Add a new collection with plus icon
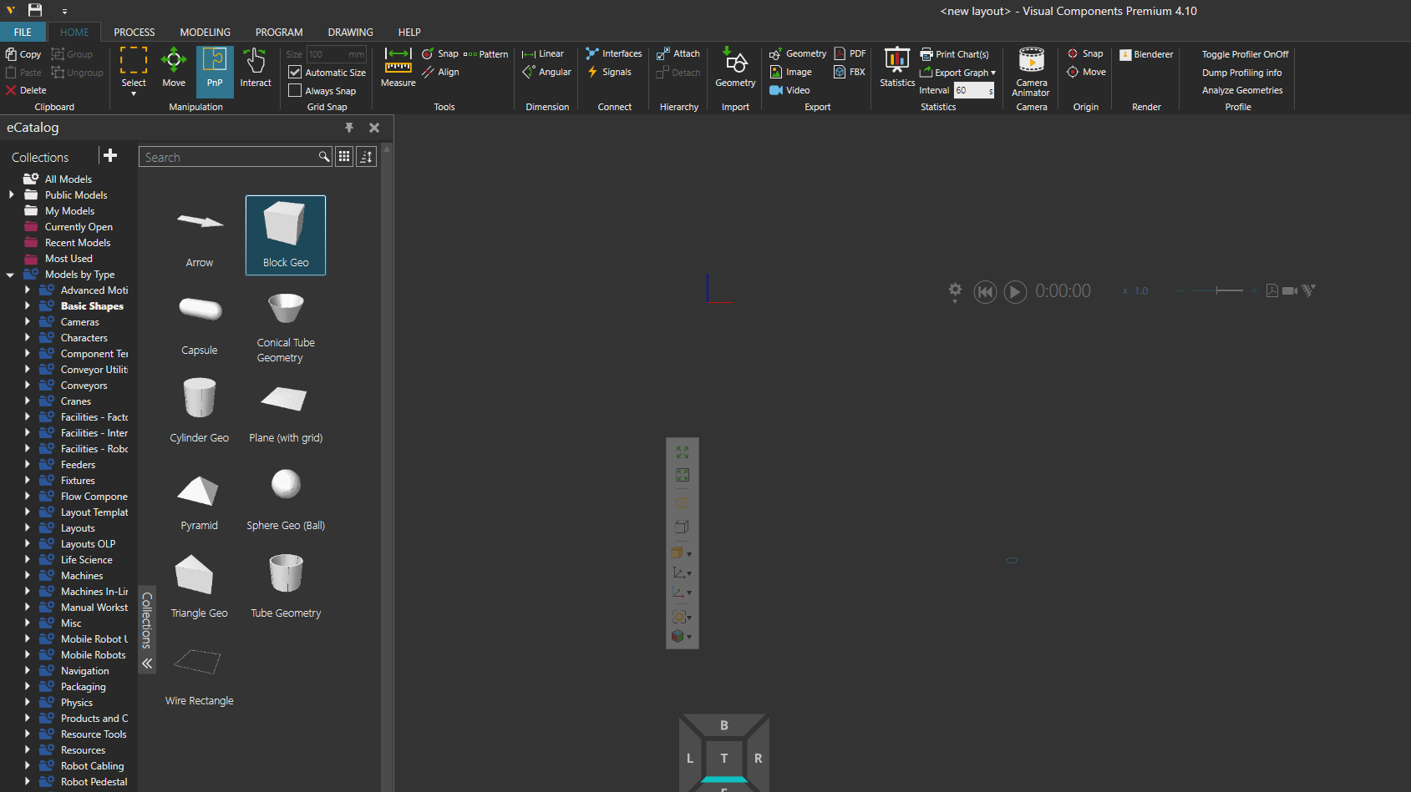This screenshot has width=1411, height=792. pos(110,156)
